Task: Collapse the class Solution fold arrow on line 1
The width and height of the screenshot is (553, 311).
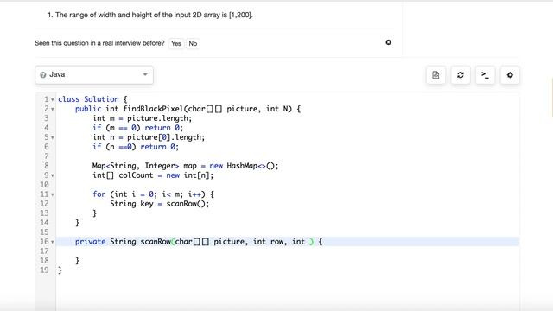Action: [x=53, y=100]
